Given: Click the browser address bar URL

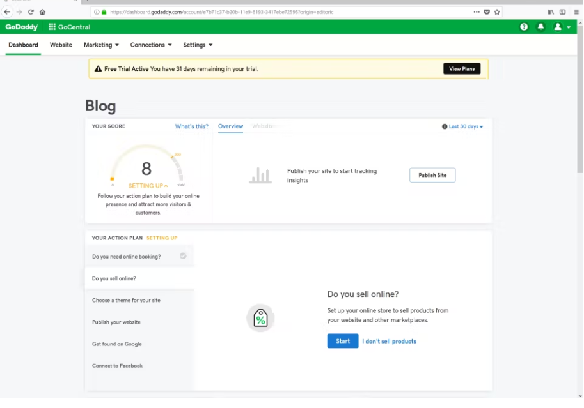Looking at the screenshot, I should tap(221, 12).
